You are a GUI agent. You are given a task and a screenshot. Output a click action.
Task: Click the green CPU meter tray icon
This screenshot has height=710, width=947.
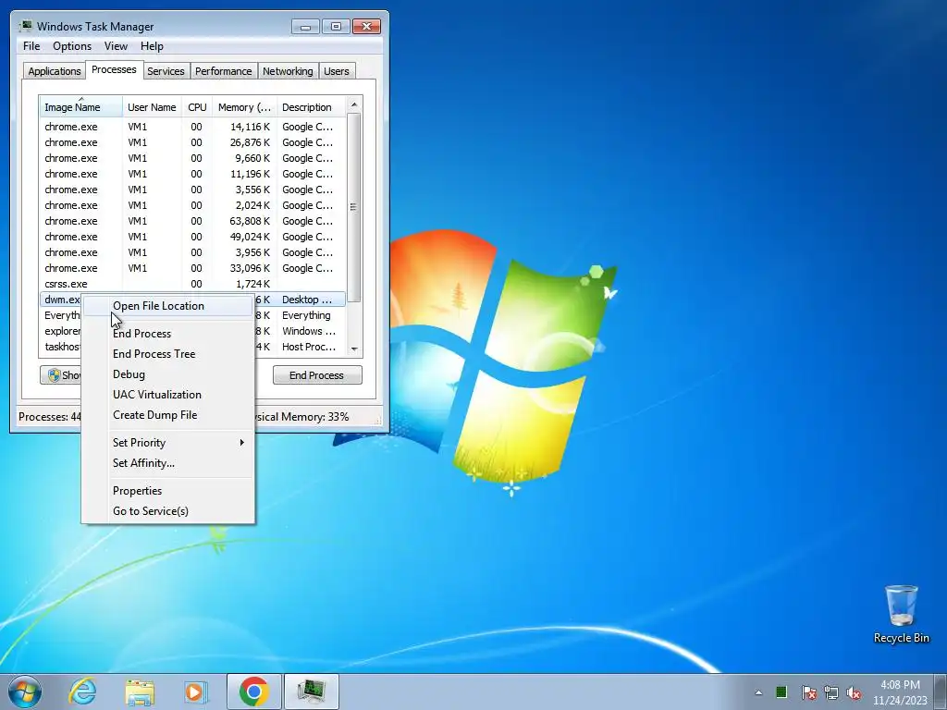point(781,692)
